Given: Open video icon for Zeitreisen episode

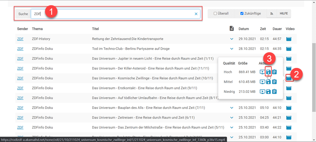Looking at the screenshot, I should click(289, 117).
